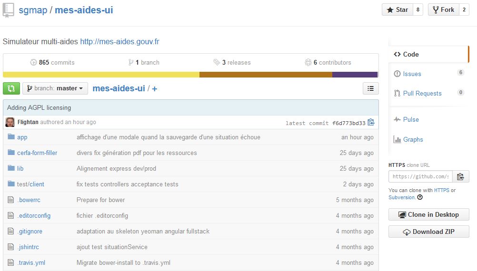Open the cerfa-form-filler folder
This screenshot has height=271, width=477.
pyautogui.click(x=37, y=153)
